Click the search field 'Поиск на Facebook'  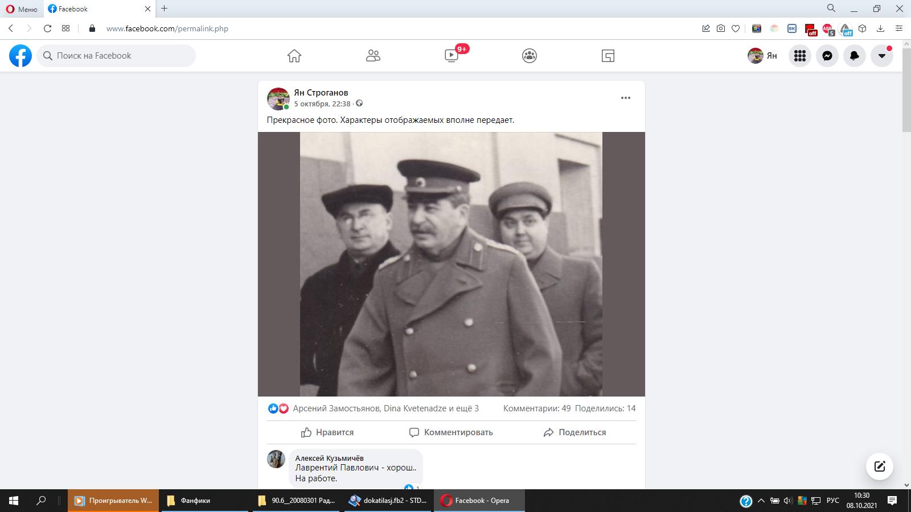click(x=116, y=56)
